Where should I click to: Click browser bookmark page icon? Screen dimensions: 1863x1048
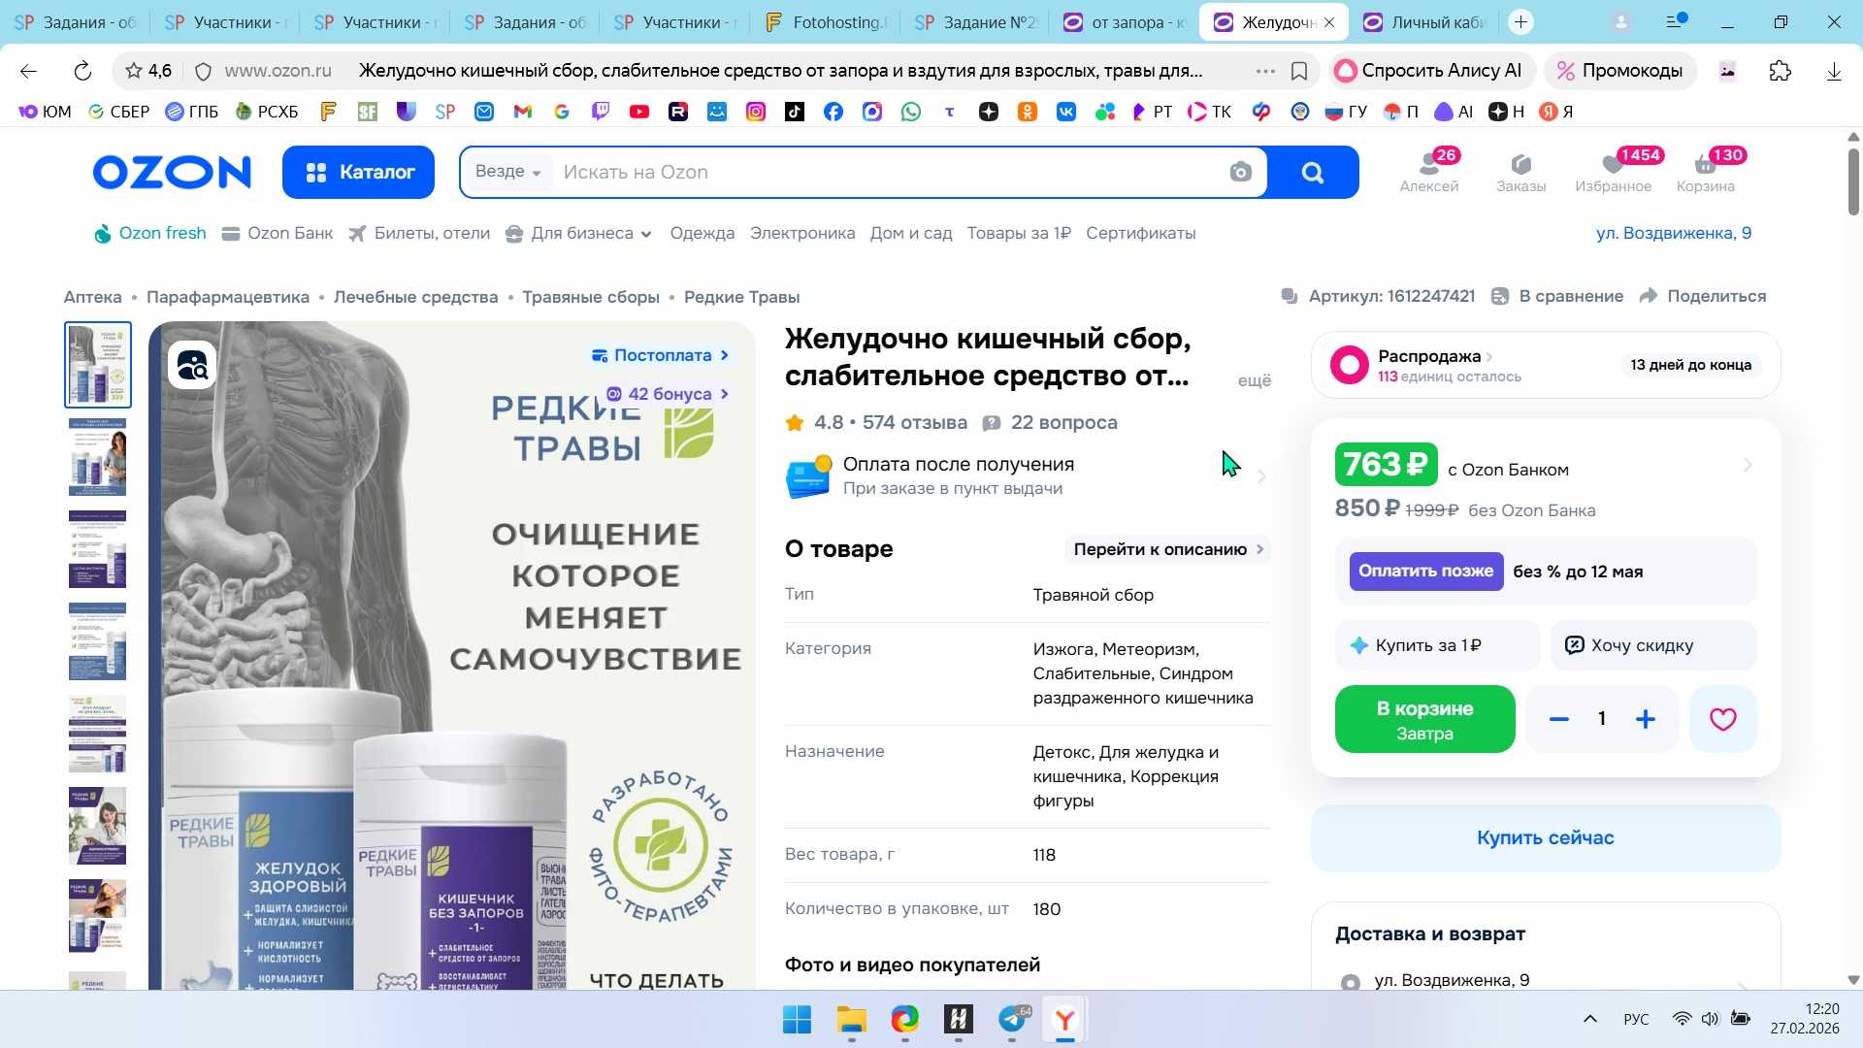tap(1299, 71)
